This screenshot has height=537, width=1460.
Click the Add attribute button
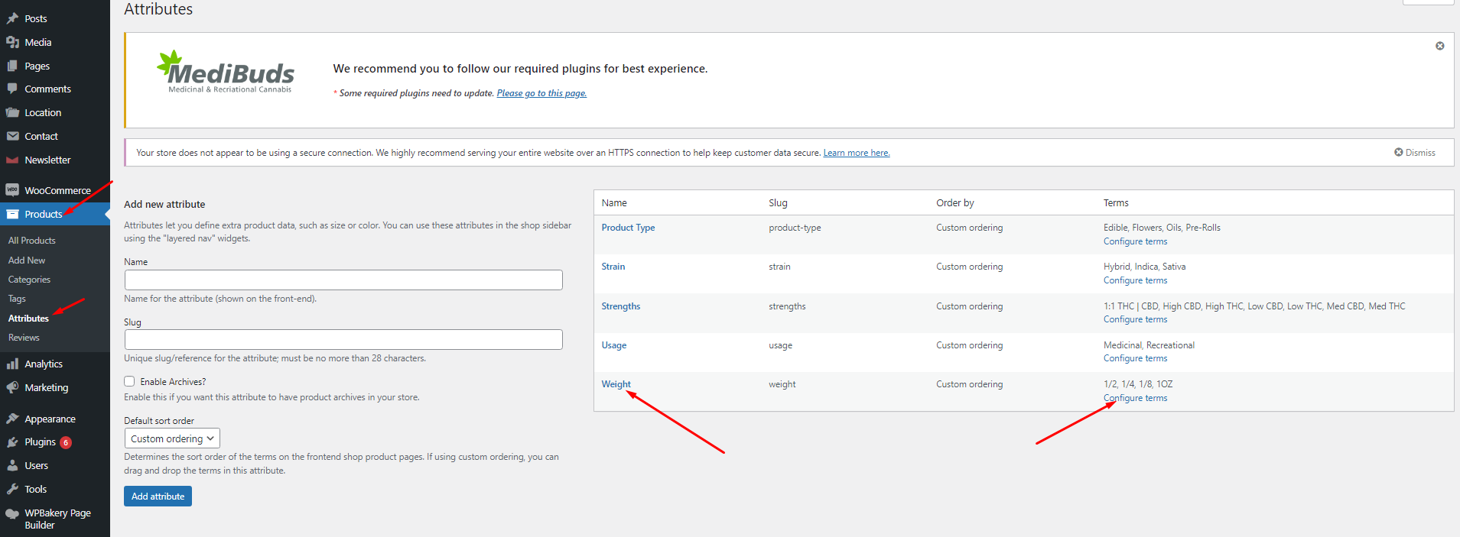pyautogui.click(x=158, y=497)
